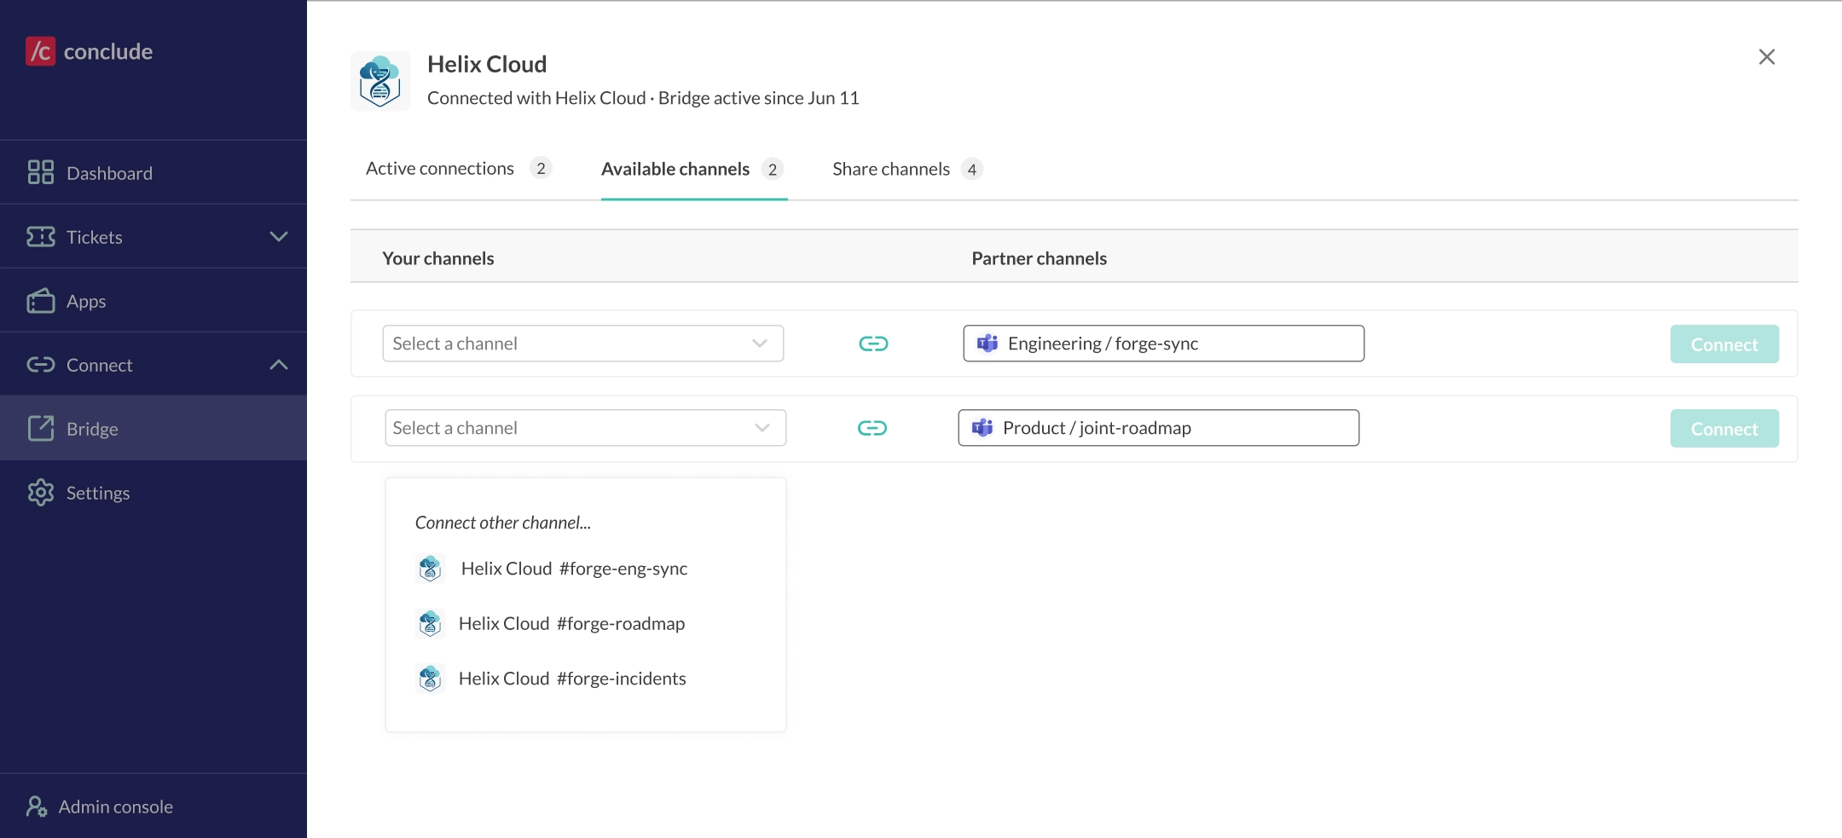
Task: Open the Share channels tab
Action: pos(907,169)
